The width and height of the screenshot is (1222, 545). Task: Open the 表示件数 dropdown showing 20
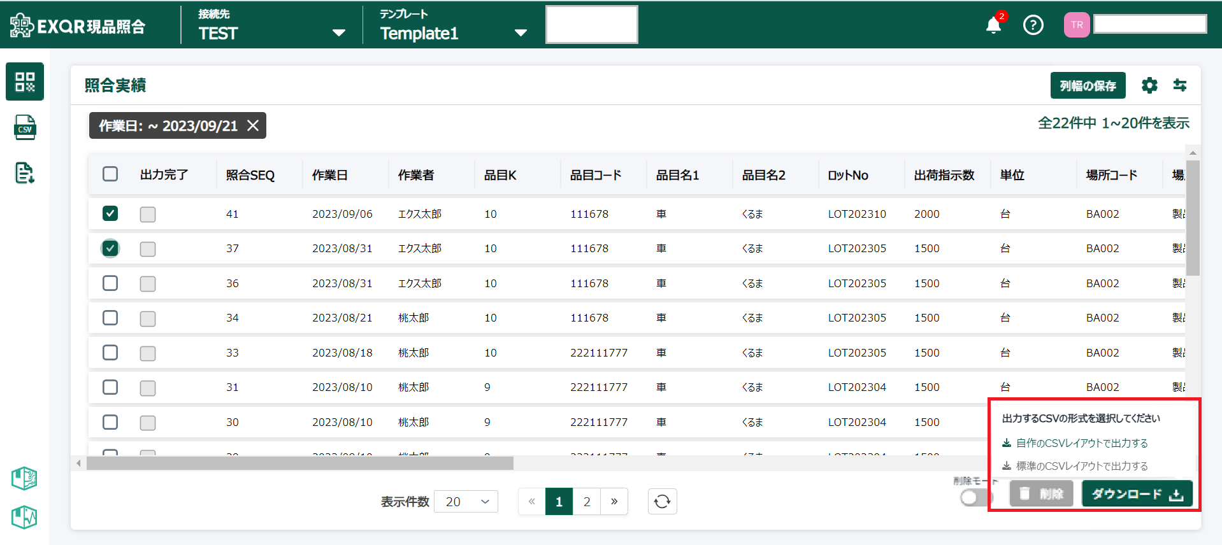pos(466,502)
